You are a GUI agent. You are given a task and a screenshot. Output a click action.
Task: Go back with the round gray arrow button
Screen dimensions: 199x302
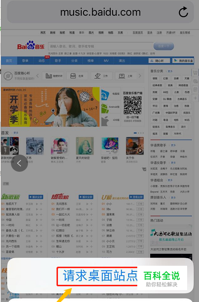click(x=19, y=163)
